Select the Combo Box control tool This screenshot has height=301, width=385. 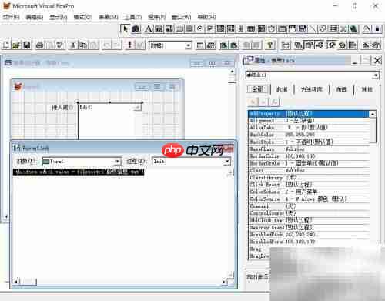click(220, 28)
